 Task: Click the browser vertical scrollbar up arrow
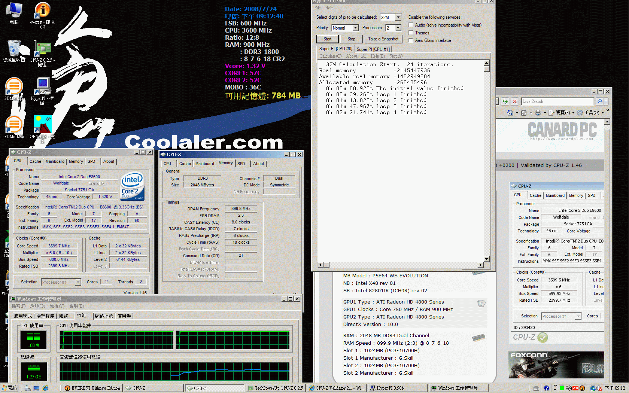pos(607,122)
